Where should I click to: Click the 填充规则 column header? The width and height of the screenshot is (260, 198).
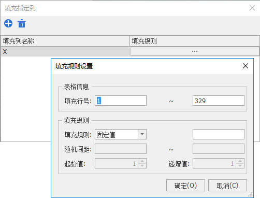coord(195,41)
